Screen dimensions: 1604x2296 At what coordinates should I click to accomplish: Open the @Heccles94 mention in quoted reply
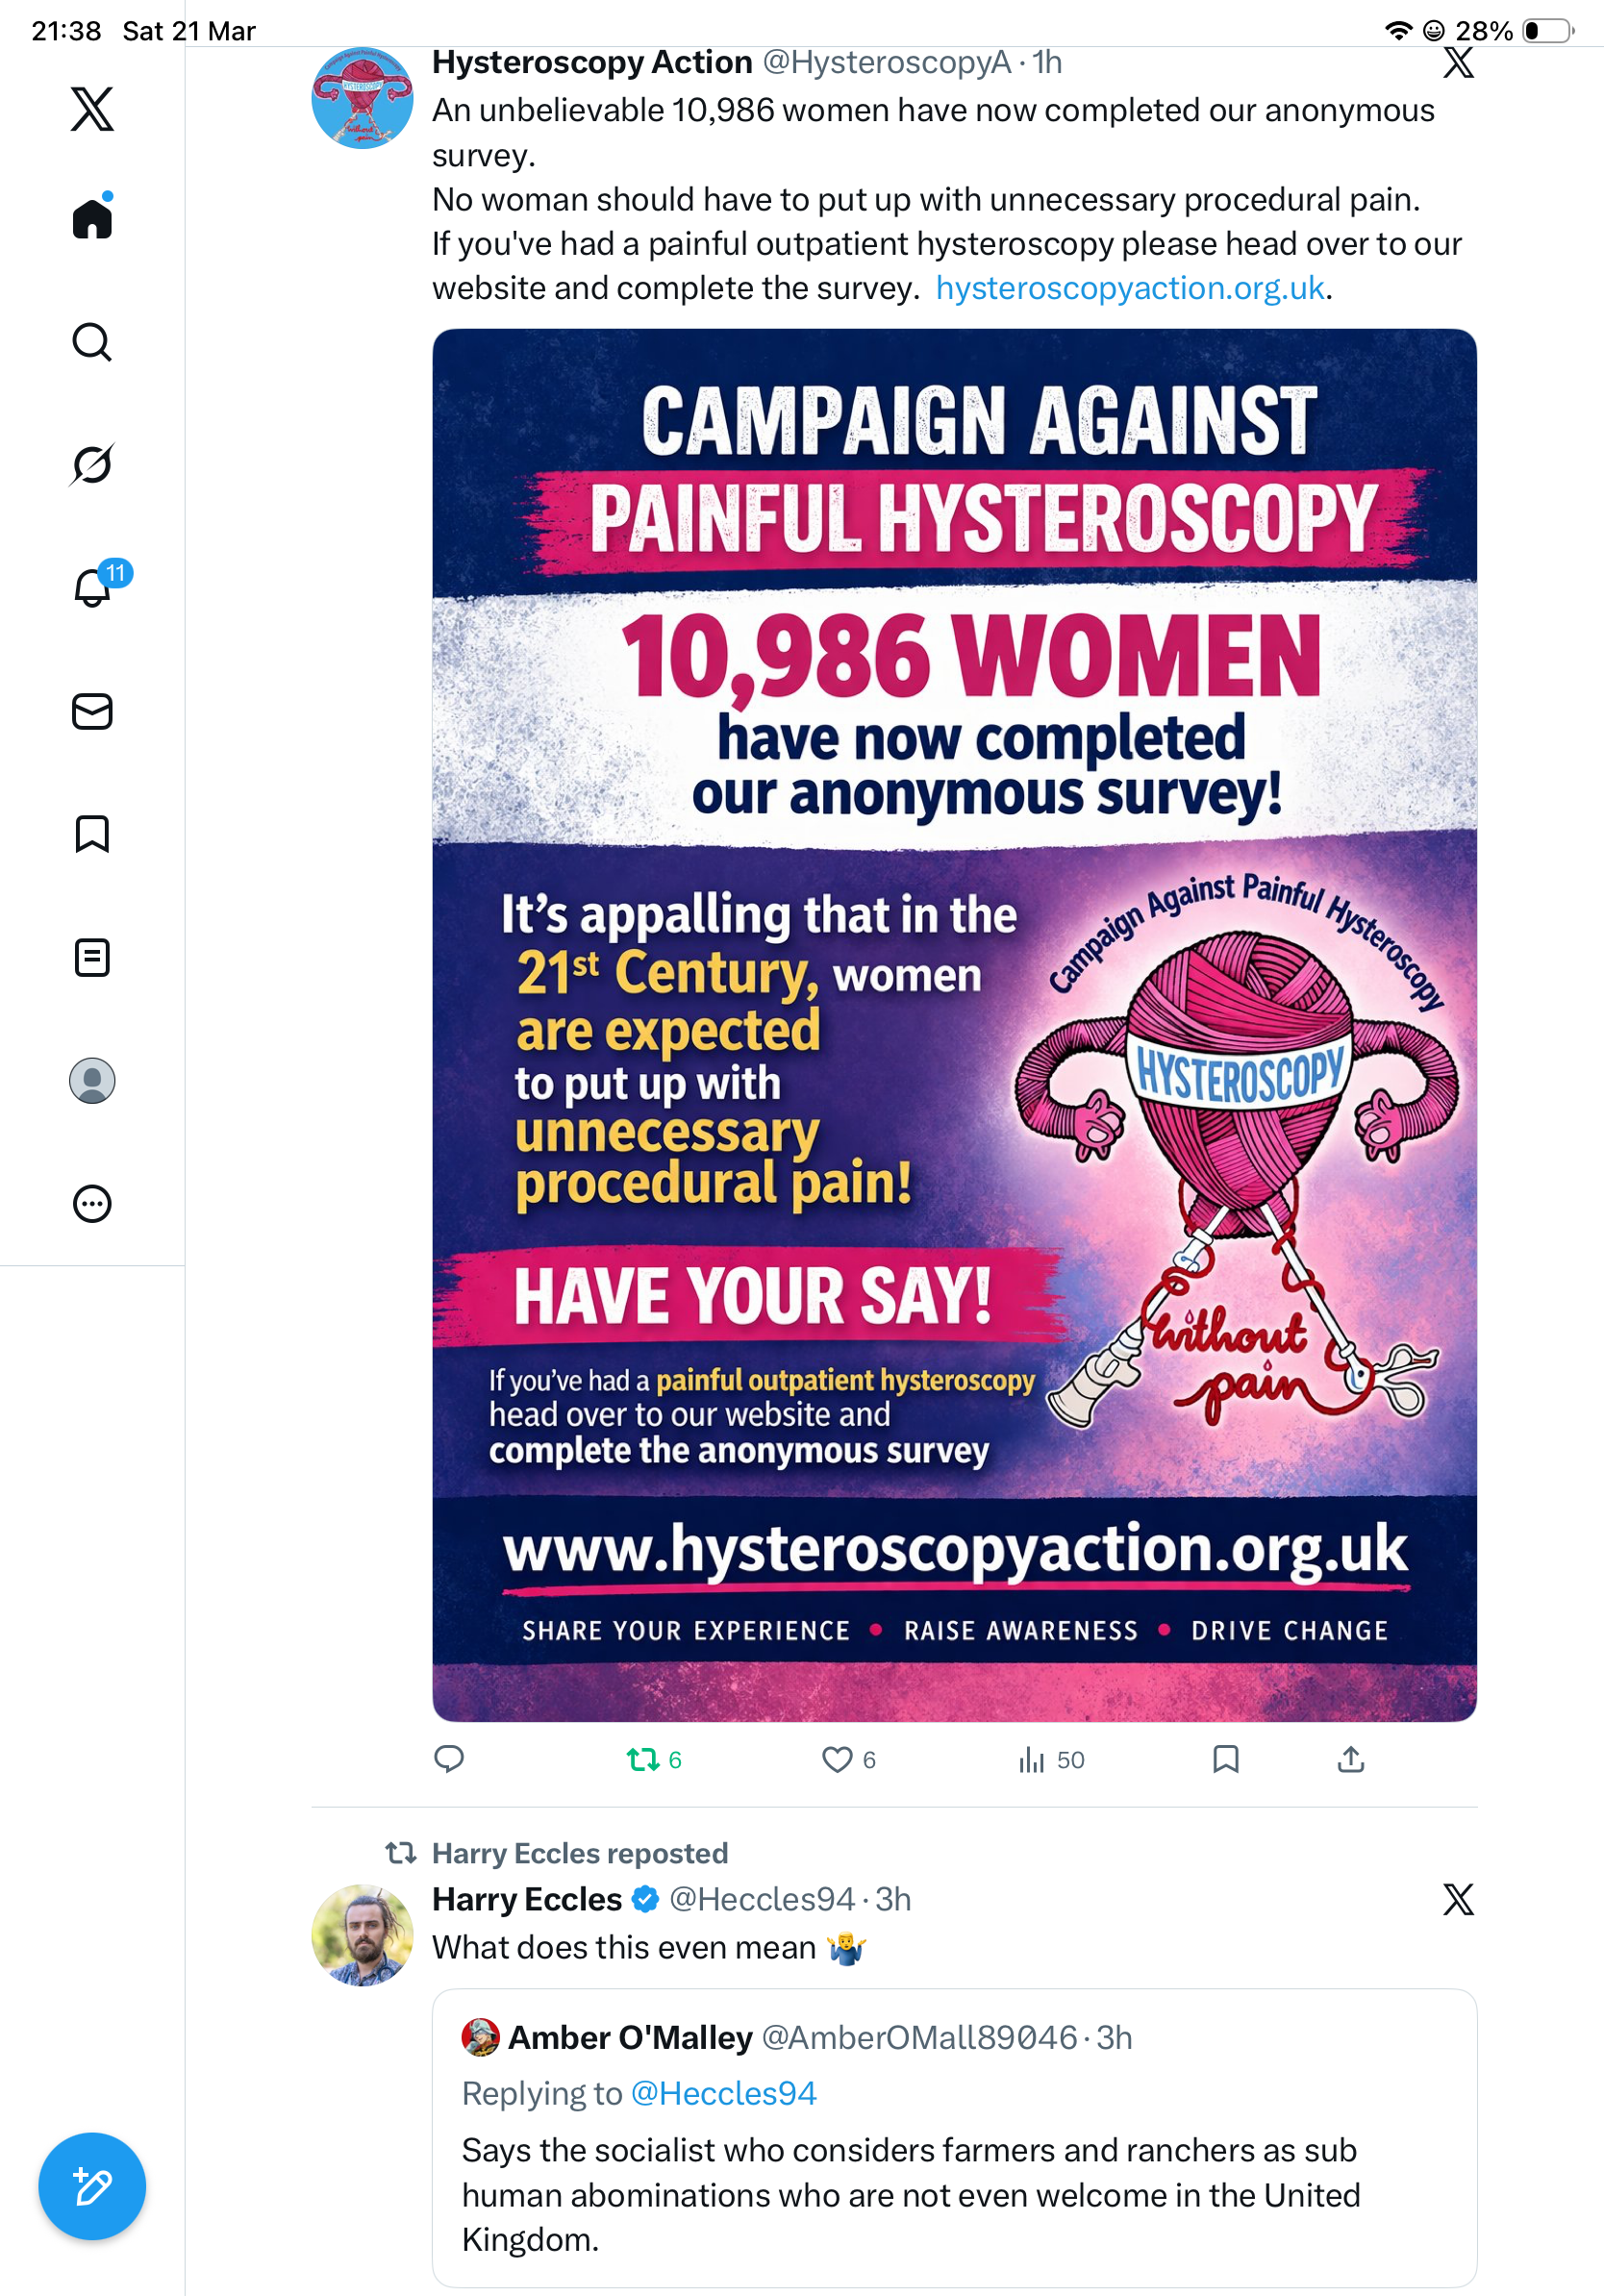pos(724,2093)
